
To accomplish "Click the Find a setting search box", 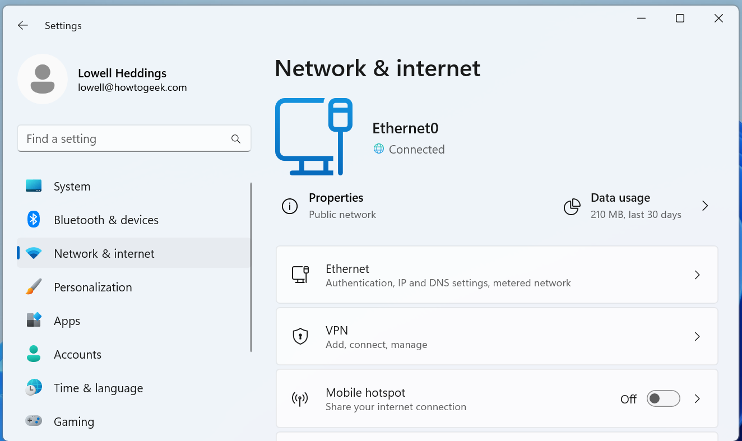I will pos(134,138).
